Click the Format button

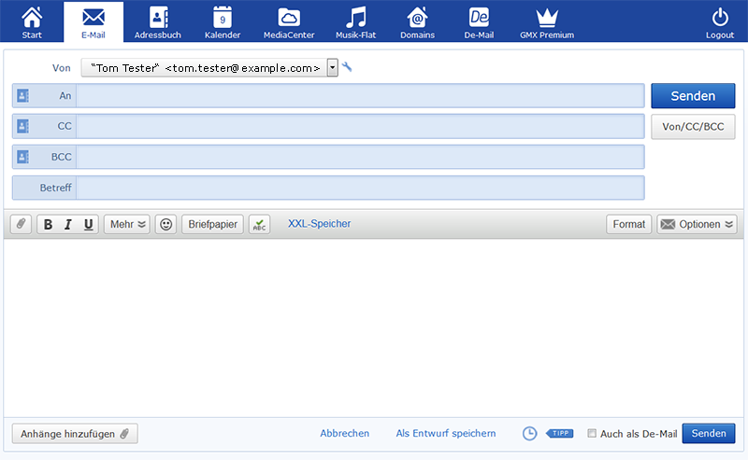tap(628, 224)
